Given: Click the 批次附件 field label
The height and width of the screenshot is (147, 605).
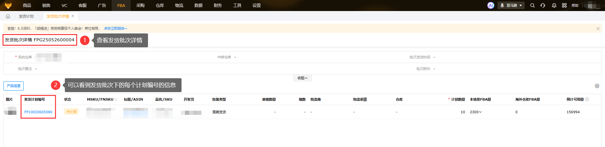Looking at the screenshot, I should [x=423, y=69].
